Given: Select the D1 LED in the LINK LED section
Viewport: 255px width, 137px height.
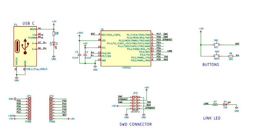Looking at the screenshot, I should coord(225,104).
